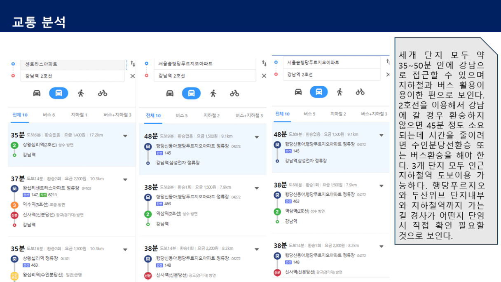The height and width of the screenshot is (282, 501).
Task: Open 버스+지하철 3 tab in middle panel
Action: [x=249, y=116]
